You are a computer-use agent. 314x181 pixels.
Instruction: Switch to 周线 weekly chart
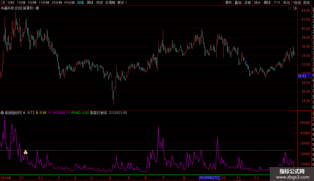click(x=90, y=3)
